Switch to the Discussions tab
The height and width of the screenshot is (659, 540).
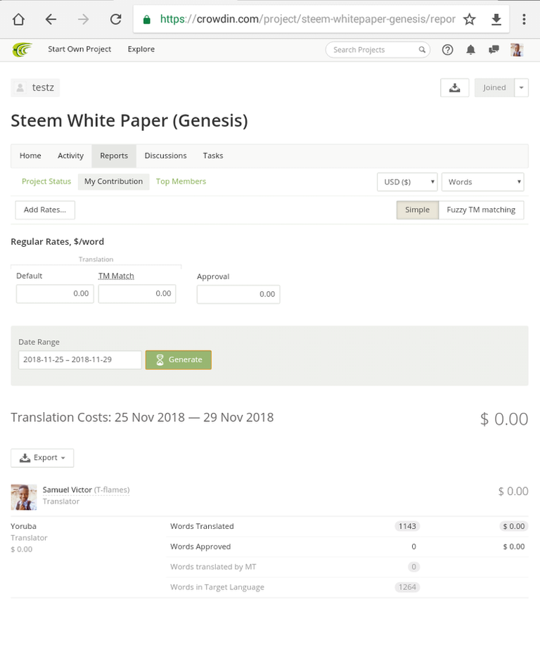165,155
